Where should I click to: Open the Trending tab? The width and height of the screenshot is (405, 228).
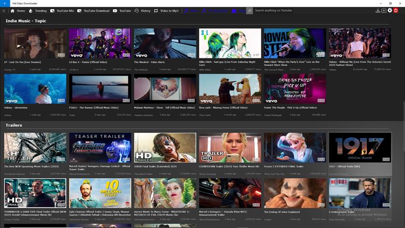tap(38, 11)
